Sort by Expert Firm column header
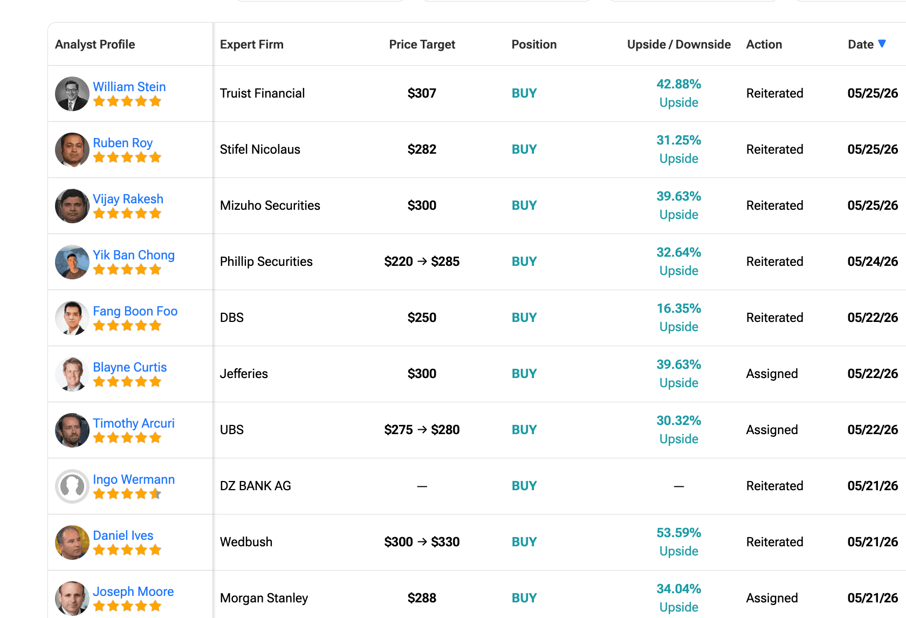 [x=252, y=44]
